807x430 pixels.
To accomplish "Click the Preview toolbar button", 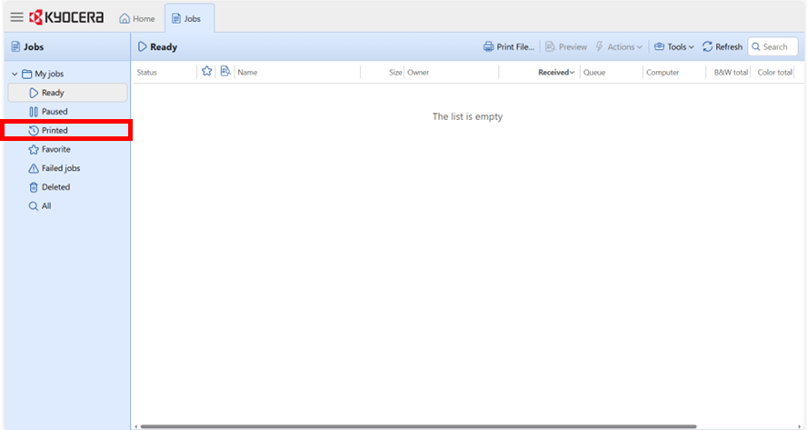I will (x=565, y=47).
